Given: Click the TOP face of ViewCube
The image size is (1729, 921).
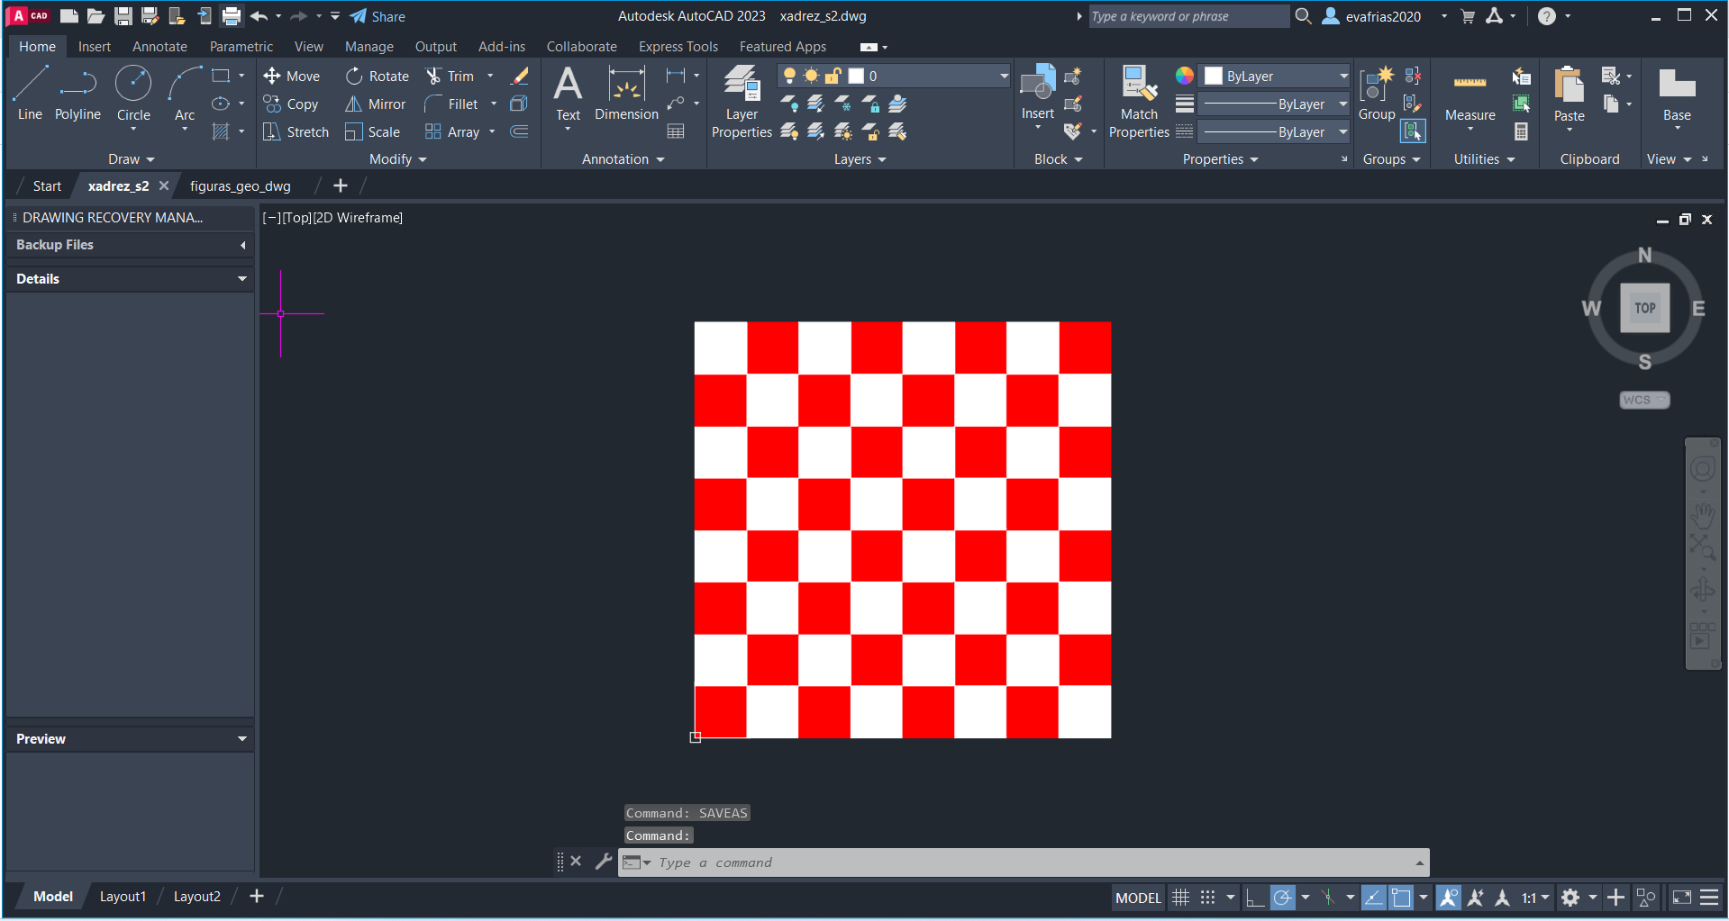Looking at the screenshot, I should [x=1644, y=308].
